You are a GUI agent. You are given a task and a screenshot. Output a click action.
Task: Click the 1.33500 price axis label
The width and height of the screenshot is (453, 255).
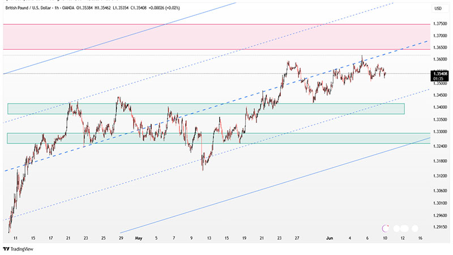440,120
